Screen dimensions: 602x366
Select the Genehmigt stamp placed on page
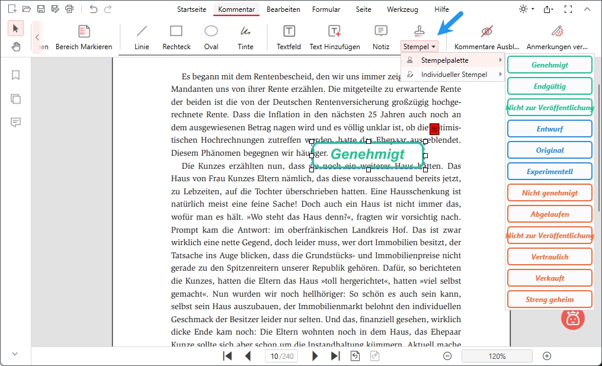click(368, 155)
